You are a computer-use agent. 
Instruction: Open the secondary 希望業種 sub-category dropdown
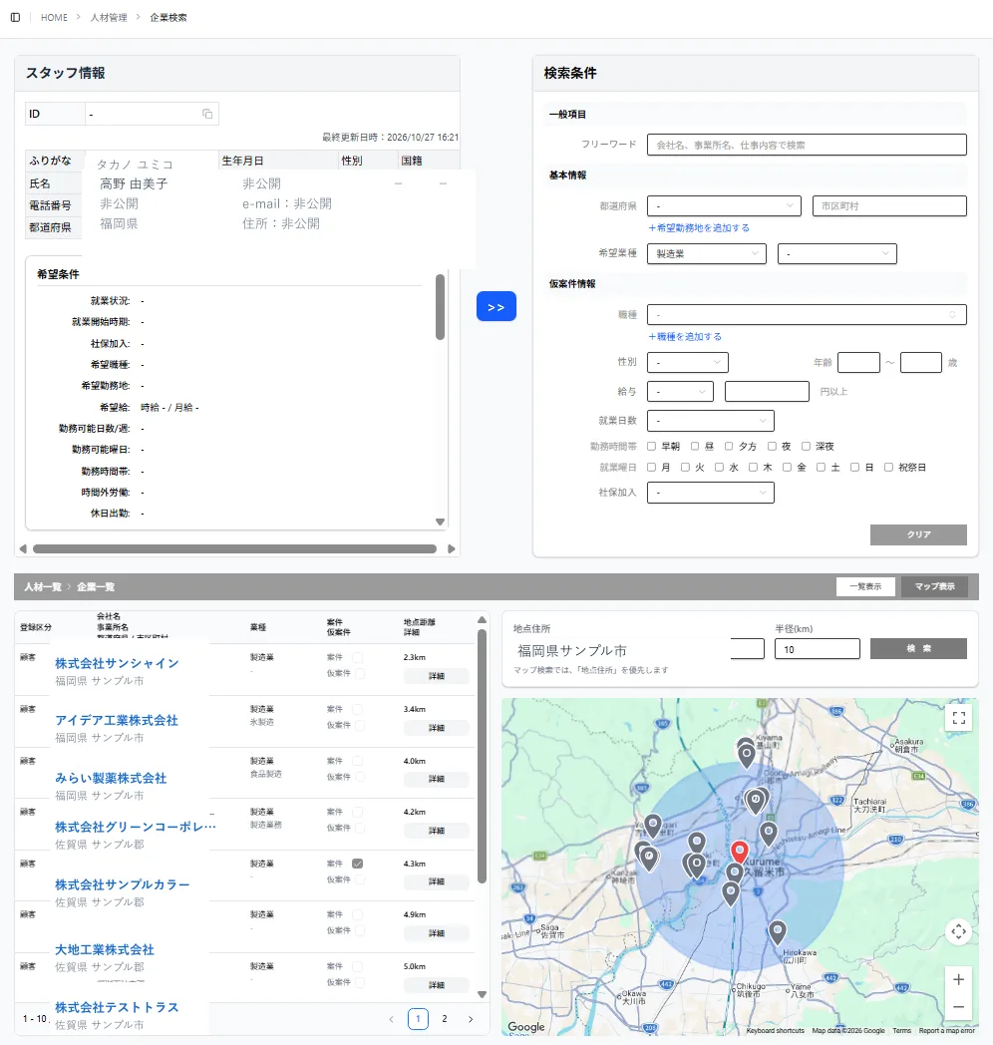pyautogui.click(x=837, y=254)
